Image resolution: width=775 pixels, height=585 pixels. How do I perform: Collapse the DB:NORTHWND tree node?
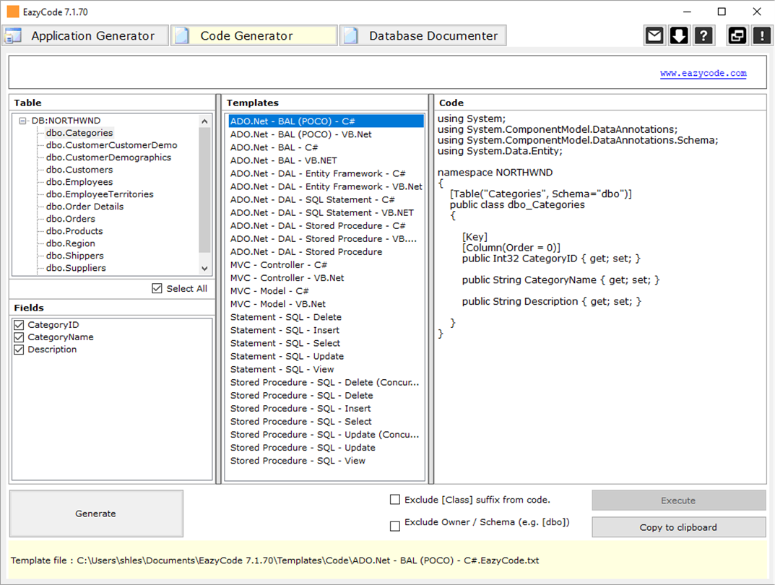[x=22, y=121]
